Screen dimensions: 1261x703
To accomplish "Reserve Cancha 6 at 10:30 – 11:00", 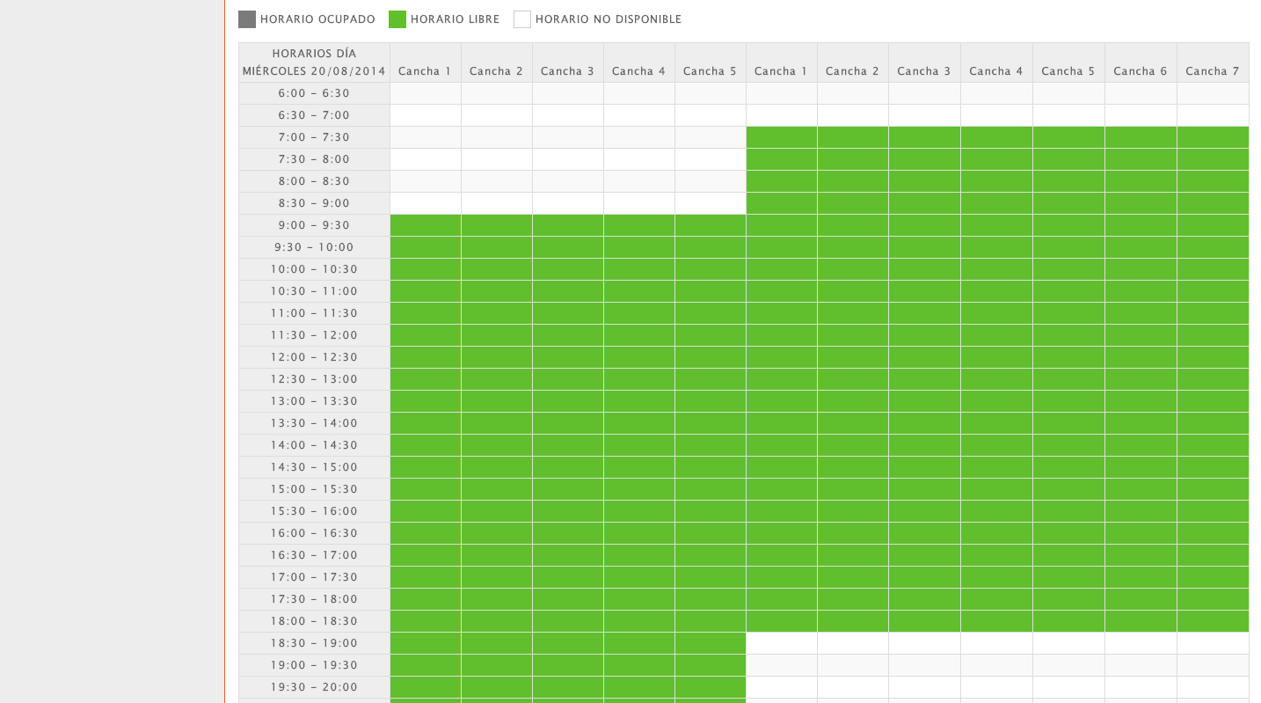I will [1141, 291].
